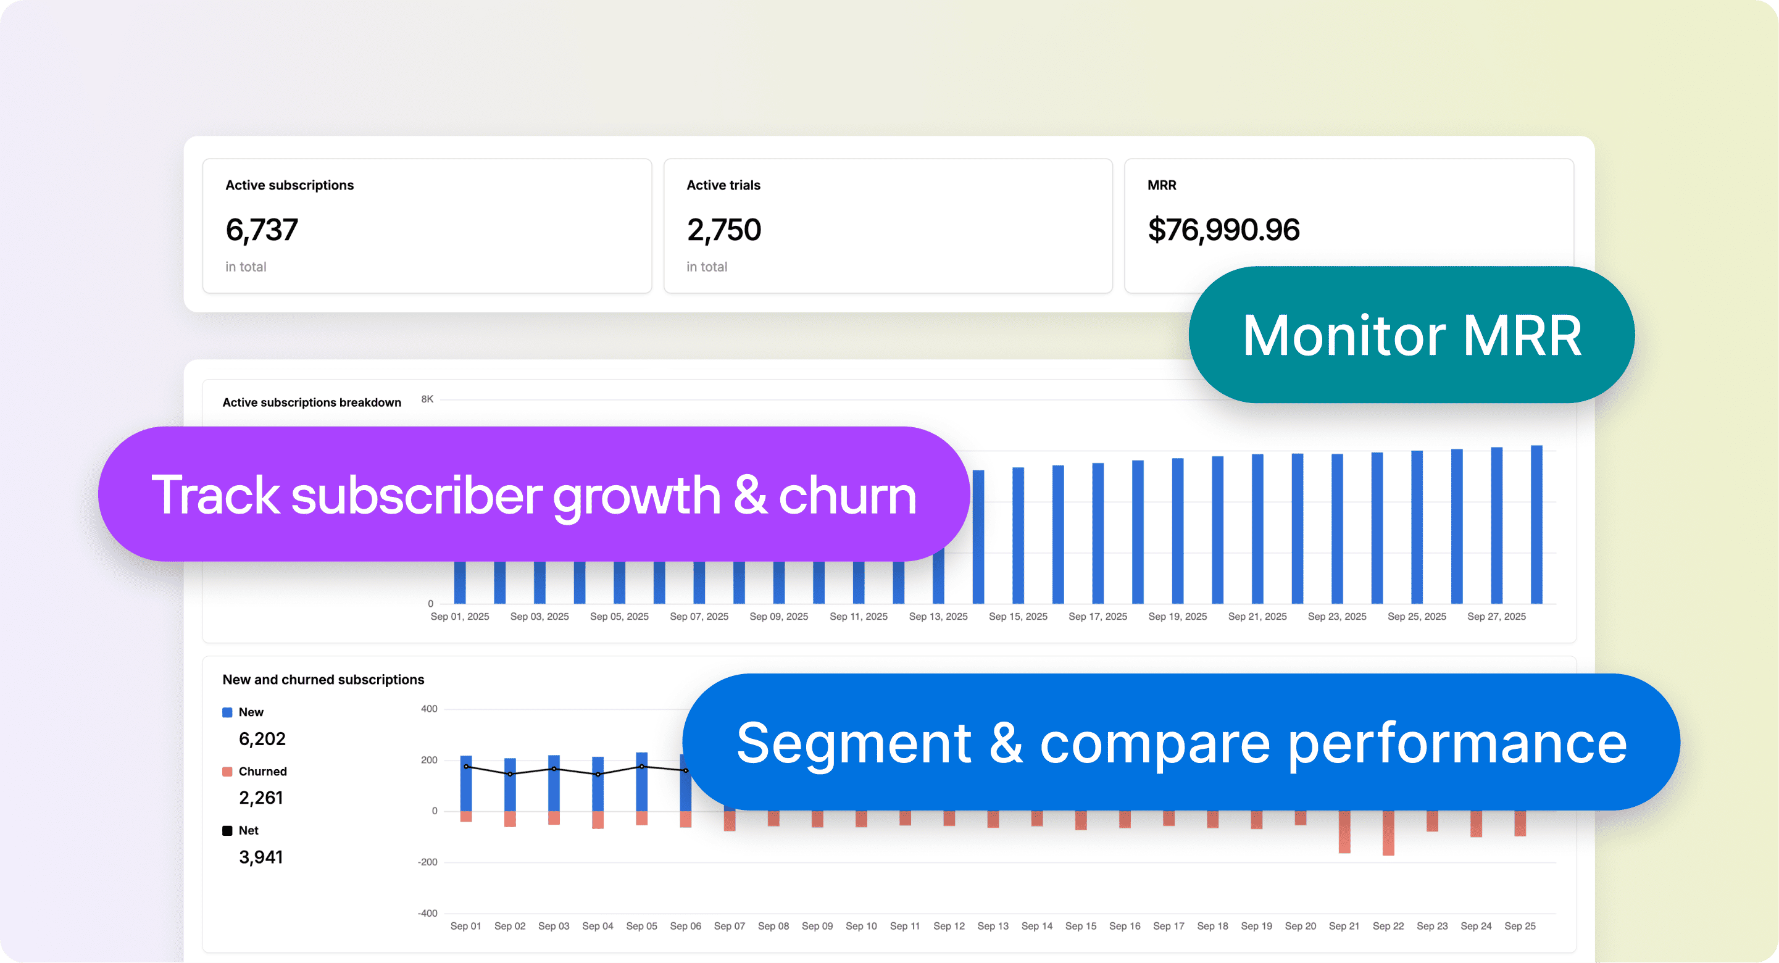Click the Churned legend label
Image resolution: width=1779 pixels, height=963 pixels.
coord(262,772)
